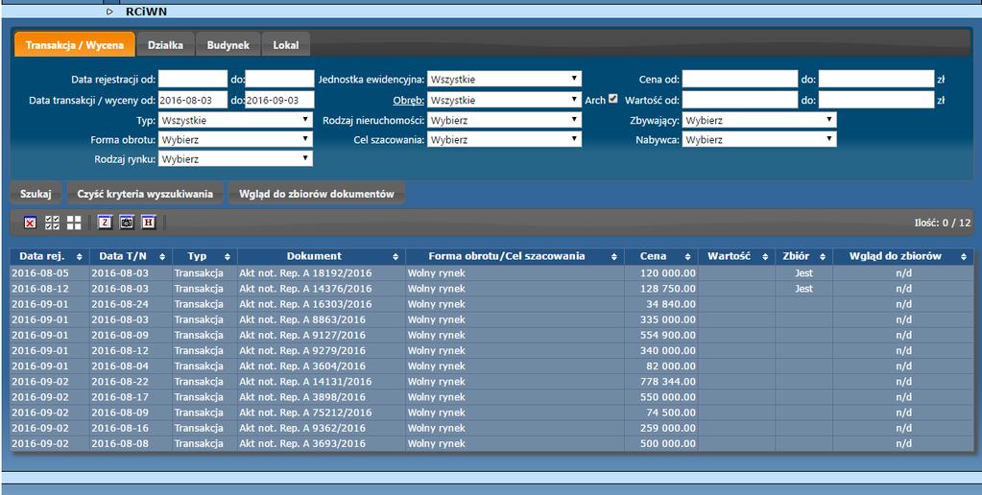The width and height of the screenshot is (982, 495).
Task: Switch to the Działka tab
Action: coord(165,45)
